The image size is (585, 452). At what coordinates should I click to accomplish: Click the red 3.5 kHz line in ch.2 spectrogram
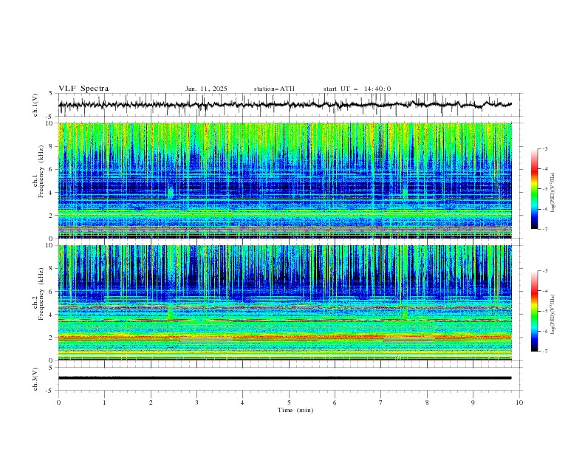tap(285, 320)
